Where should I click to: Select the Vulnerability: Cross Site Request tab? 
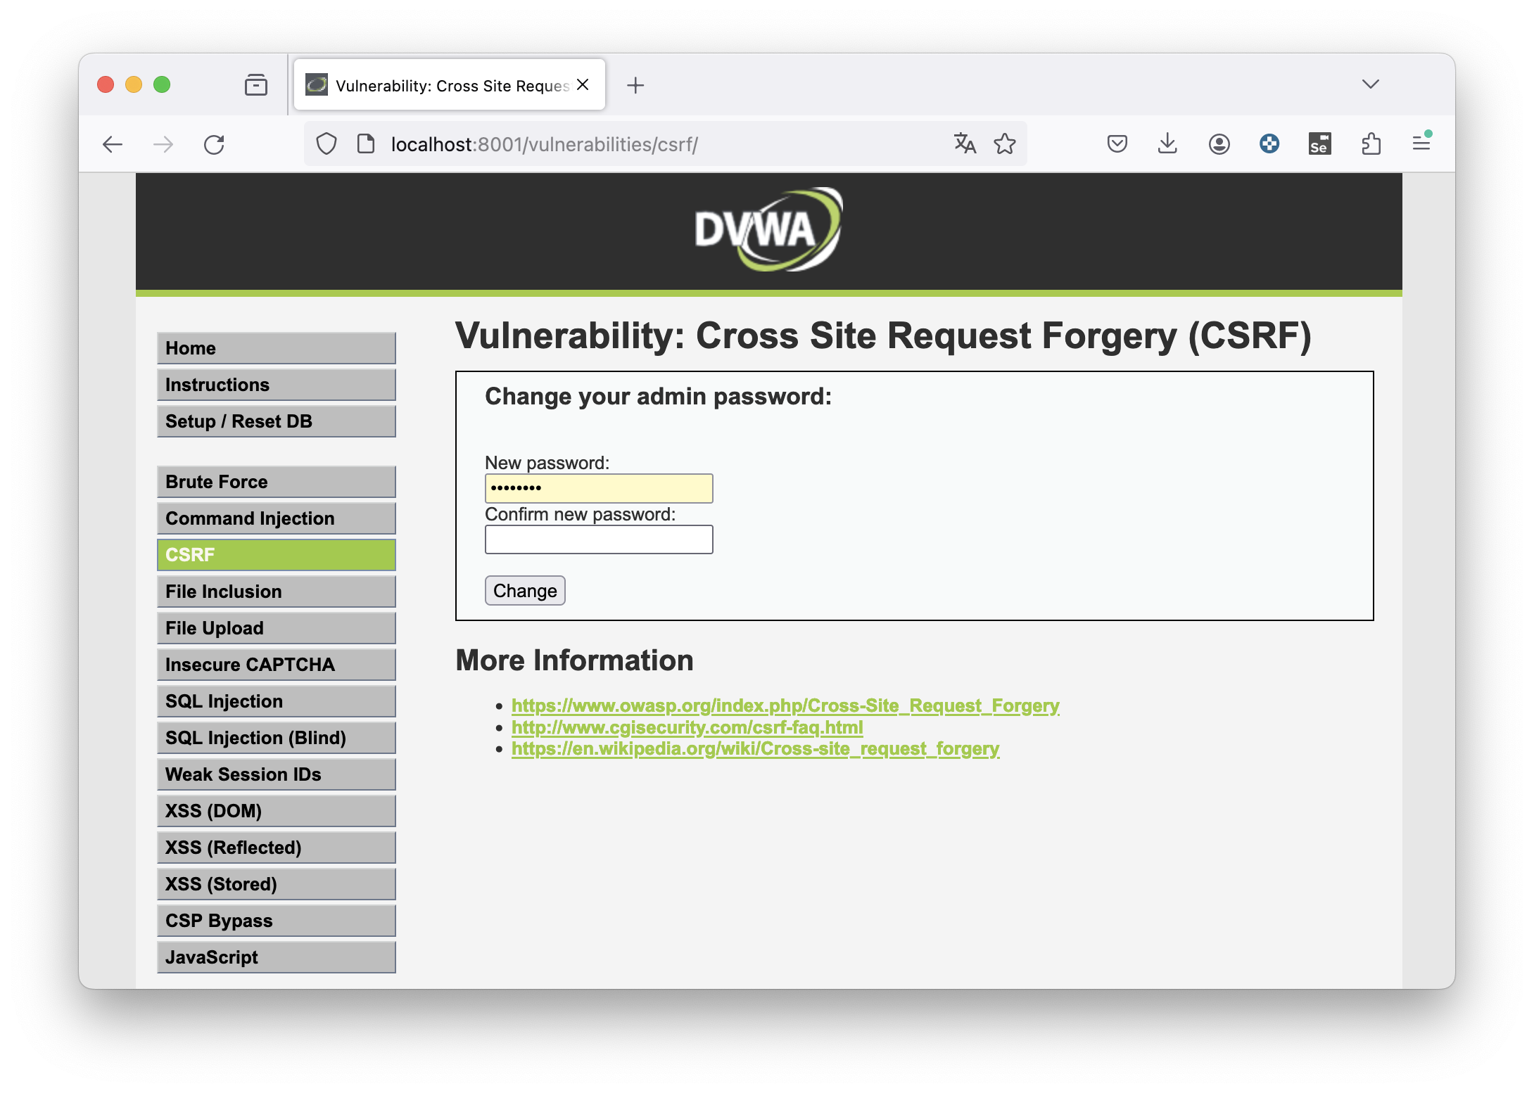click(450, 85)
